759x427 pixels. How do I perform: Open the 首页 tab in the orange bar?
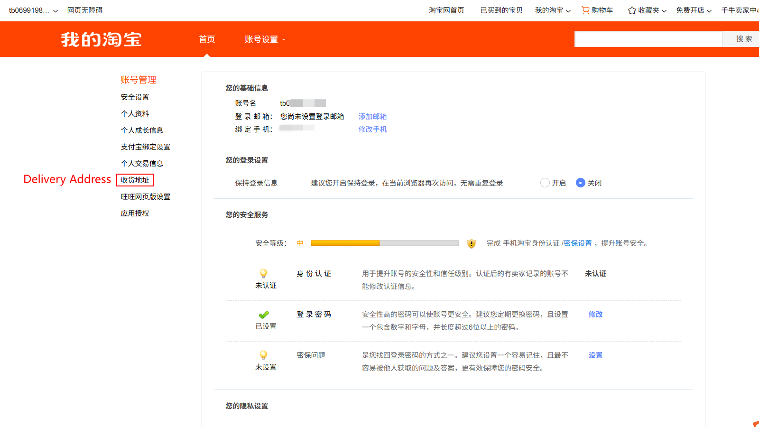click(207, 39)
